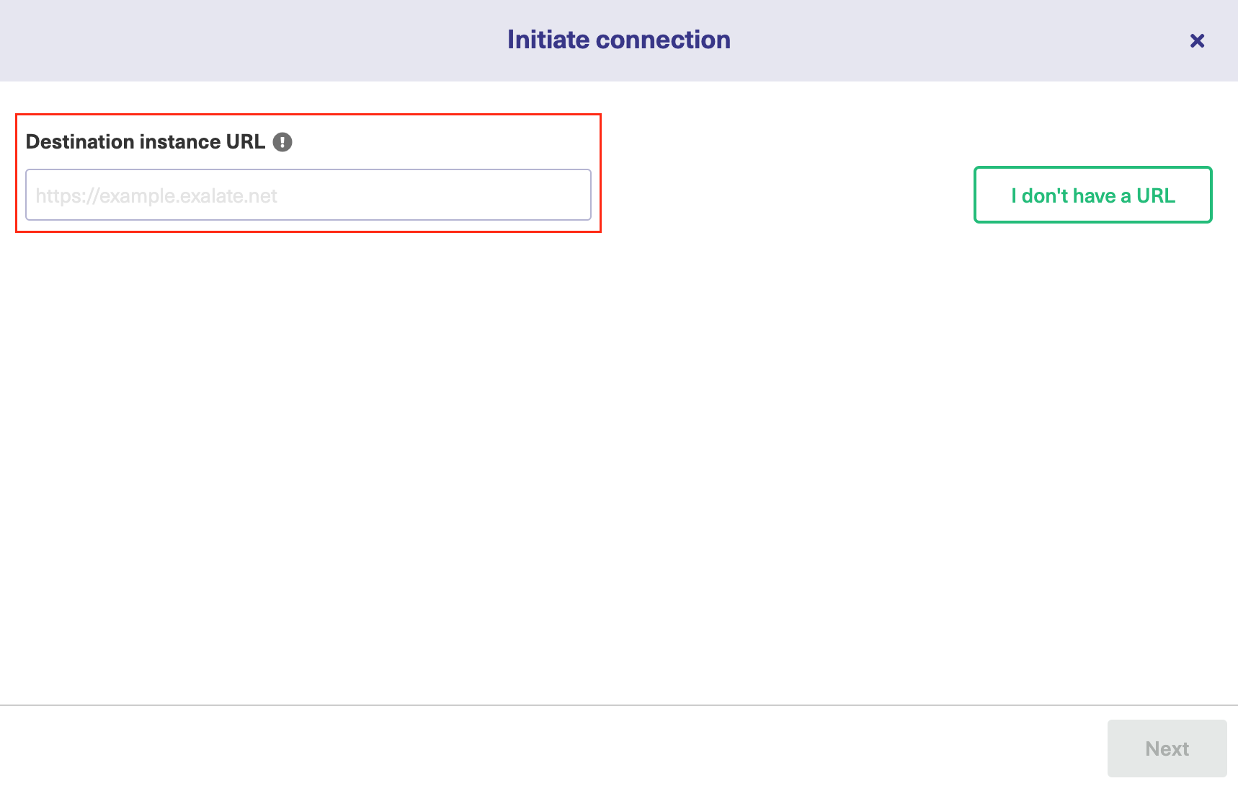This screenshot has width=1238, height=786.
Task: Focus the Destination instance URL field
Action: [308, 195]
